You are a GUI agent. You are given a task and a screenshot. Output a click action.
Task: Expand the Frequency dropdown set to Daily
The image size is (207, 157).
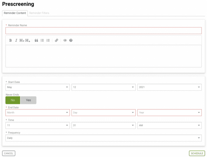pos(103,138)
